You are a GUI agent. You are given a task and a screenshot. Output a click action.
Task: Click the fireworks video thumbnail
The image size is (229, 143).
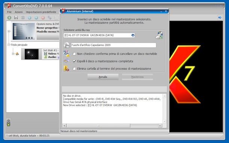pos(32,54)
